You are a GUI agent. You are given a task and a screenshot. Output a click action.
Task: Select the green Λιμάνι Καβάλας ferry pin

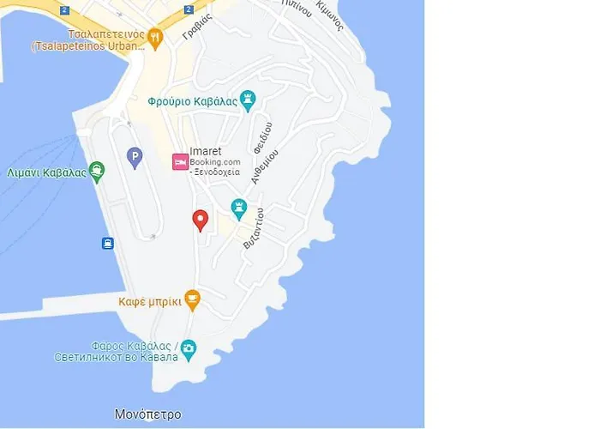(97, 172)
